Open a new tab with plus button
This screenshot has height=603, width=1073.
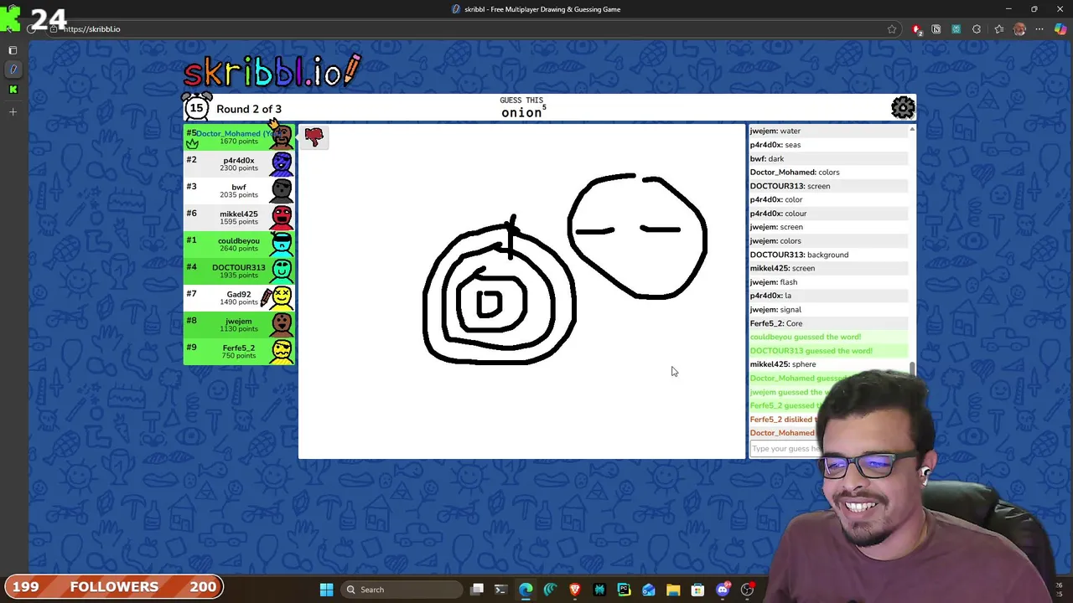(x=13, y=111)
